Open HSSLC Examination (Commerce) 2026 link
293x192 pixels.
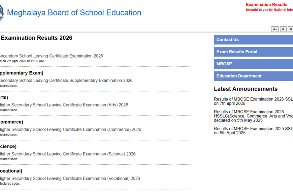(x=70, y=130)
